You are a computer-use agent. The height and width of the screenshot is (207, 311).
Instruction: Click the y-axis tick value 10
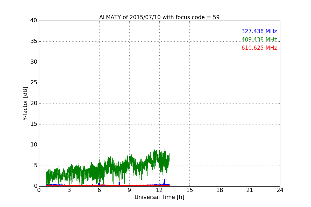(x=34, y=145)
